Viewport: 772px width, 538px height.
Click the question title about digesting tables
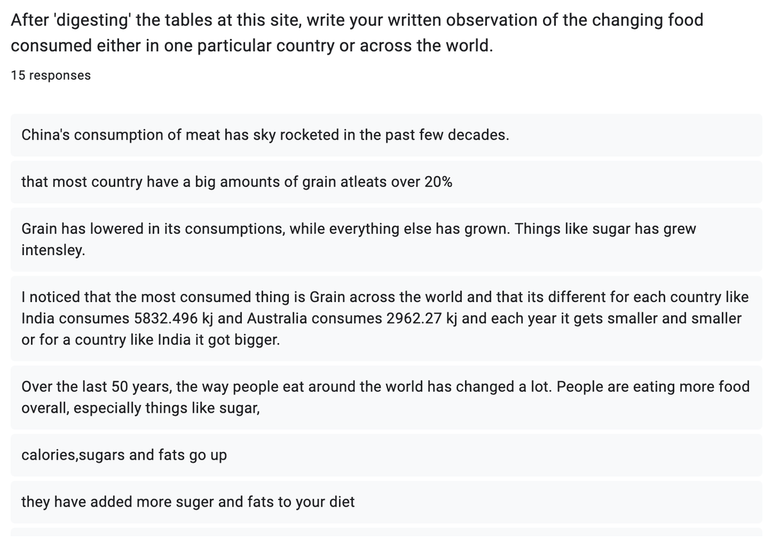click(x=357, y=33)
